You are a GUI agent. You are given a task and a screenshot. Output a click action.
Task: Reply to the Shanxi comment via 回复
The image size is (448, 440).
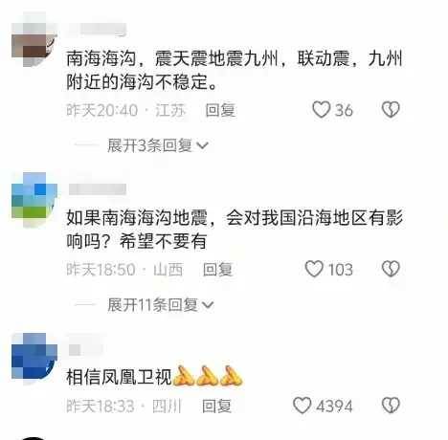(217, 269)
